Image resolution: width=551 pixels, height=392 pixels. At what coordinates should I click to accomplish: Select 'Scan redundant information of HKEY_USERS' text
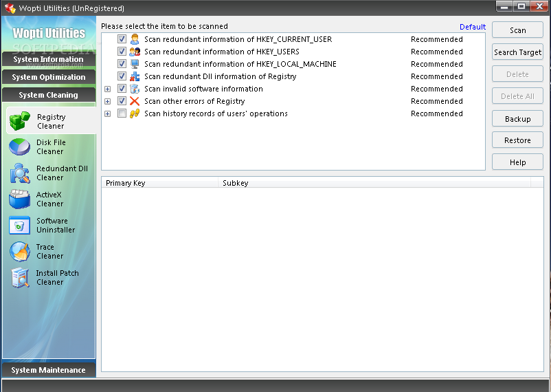[x=222, y=52]
